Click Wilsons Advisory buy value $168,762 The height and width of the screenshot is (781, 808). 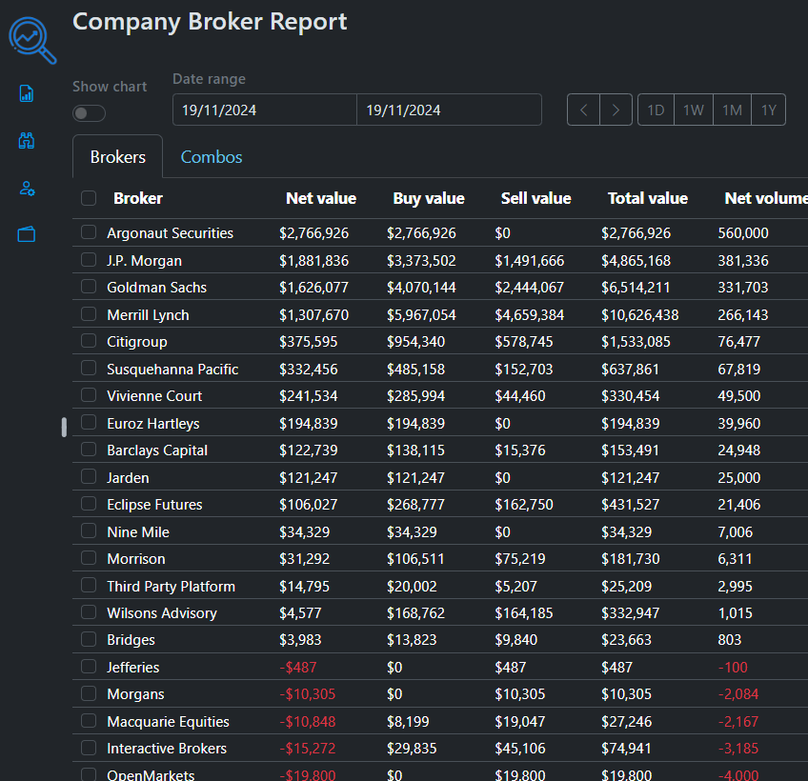pos(415,612)
